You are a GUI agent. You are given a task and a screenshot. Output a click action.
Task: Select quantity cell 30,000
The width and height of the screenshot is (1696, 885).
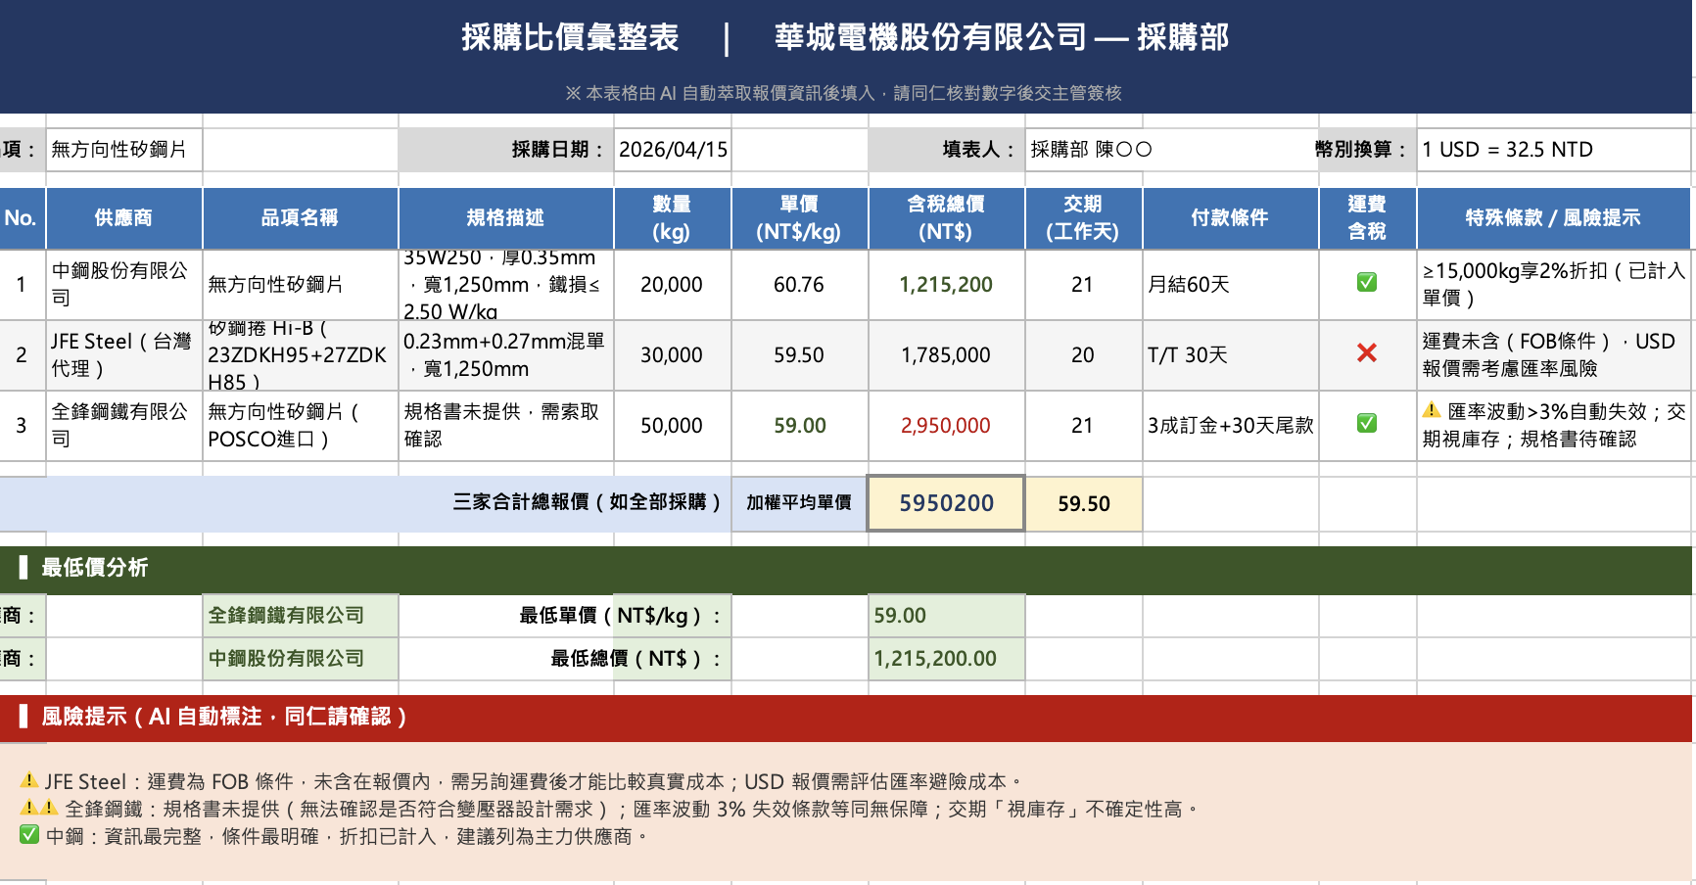pyautogui.click(x=673, y=355)
